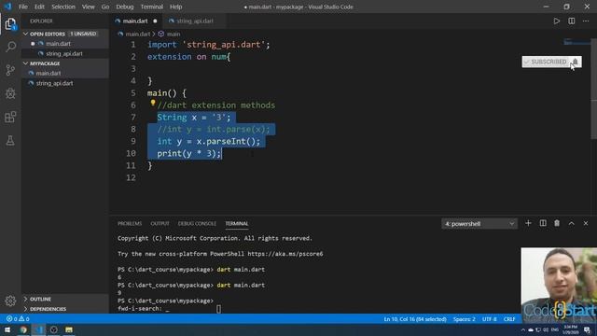Open the Extensions view in the activity bar
Screen dimensions: 597x336
coord(10,117)
